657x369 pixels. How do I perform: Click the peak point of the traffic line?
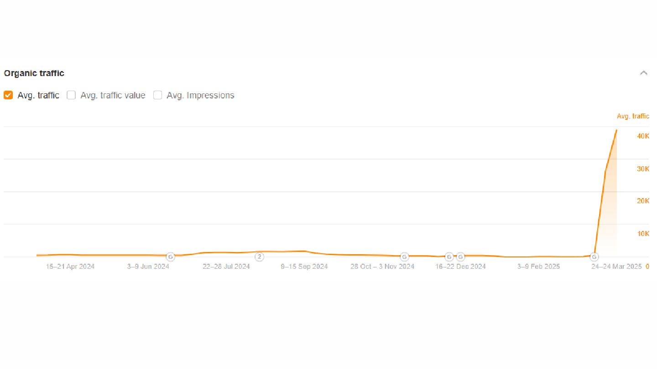(616, 130)
